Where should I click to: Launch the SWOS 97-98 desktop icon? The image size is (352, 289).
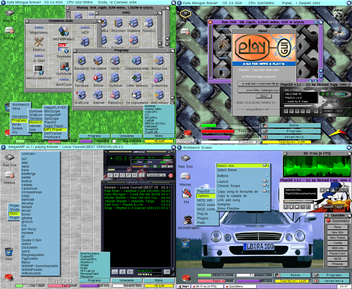(x=338, y=16)
